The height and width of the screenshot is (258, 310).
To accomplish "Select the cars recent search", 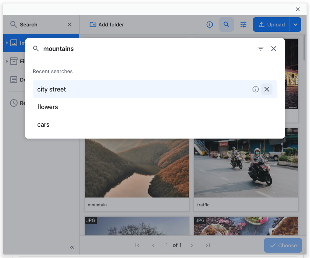I will click(x=43, y=124).
